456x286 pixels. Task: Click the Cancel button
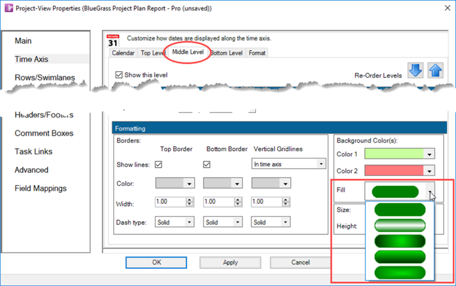[x=300, y=263]
